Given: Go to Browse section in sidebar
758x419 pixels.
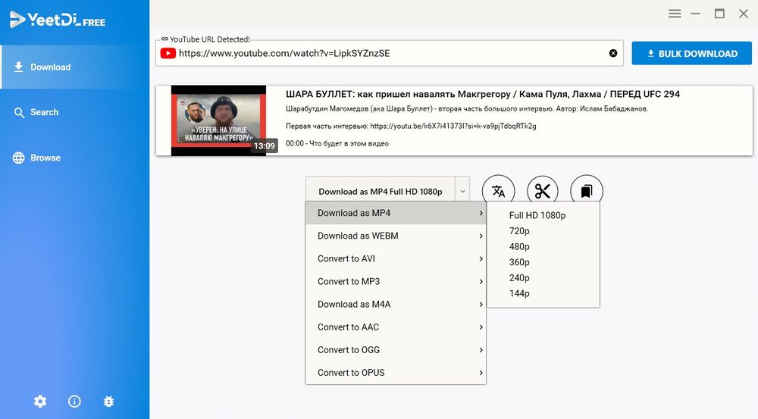Looking at the screenshot, I should (75, 158).
